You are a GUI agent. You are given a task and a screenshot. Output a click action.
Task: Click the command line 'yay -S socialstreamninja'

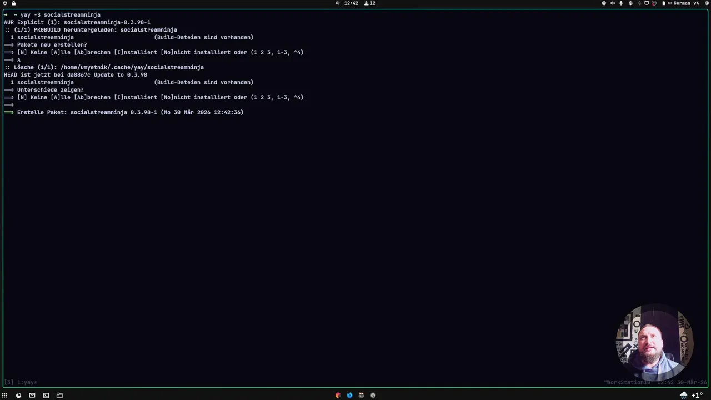click(61, 14)
